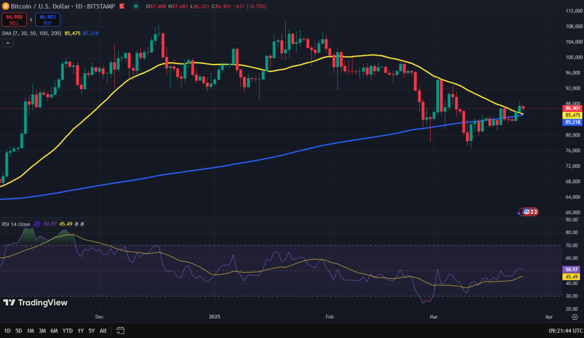584x338 pixels.
Task: Click the low value L86,321
Action: coord(199,6)
